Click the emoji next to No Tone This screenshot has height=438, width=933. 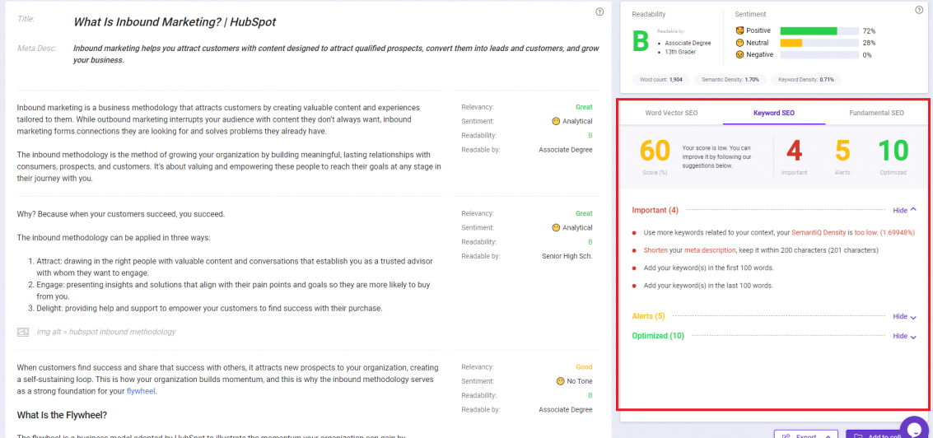560,381
